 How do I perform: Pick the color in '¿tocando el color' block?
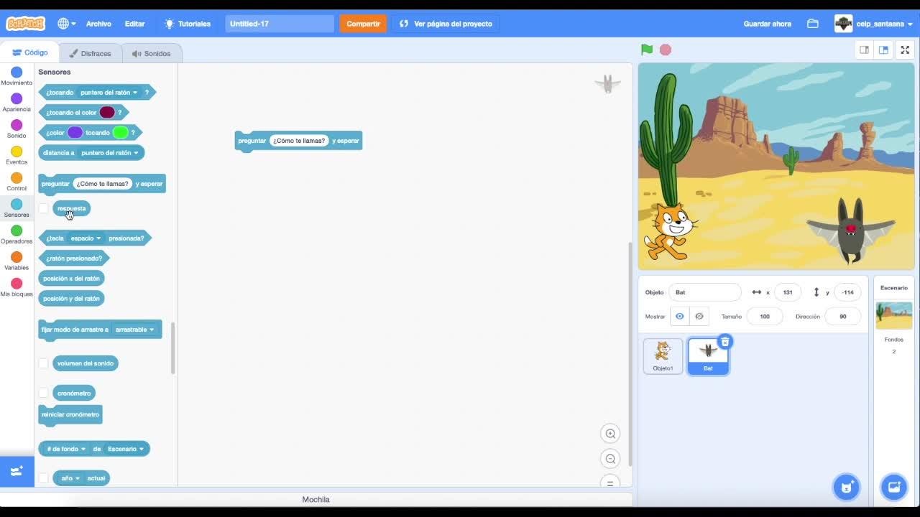[x=107, y=112]
